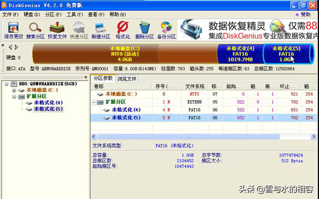The width and height of the screenshot is (319, 199).
Task: Click the 起始扇区号 value 10474443
Action: (x=184, y=166)
